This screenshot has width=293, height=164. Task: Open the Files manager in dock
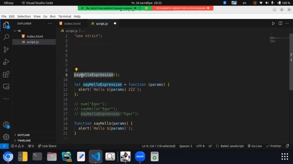52,157
